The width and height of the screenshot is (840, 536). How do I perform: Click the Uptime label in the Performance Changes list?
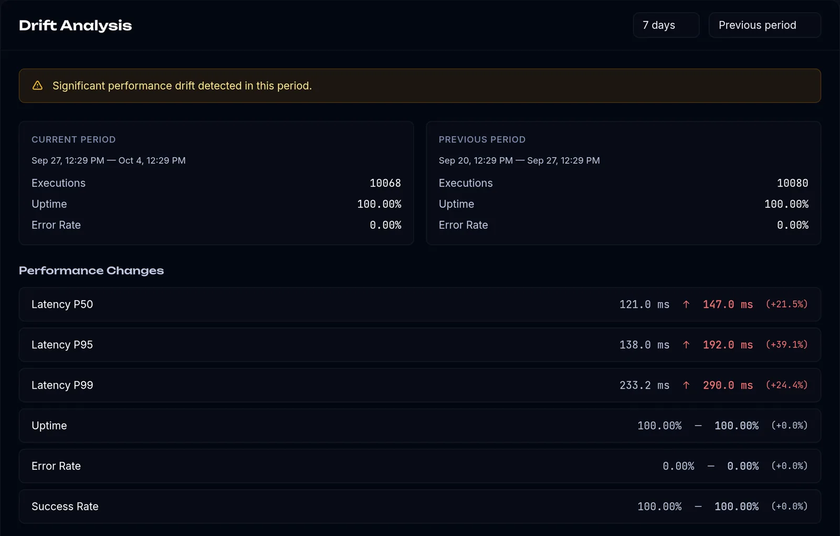49,426
